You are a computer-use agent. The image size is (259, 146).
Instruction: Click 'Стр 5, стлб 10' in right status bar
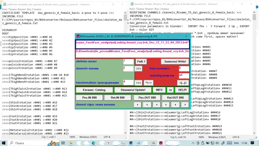click(x=178, y=137)
